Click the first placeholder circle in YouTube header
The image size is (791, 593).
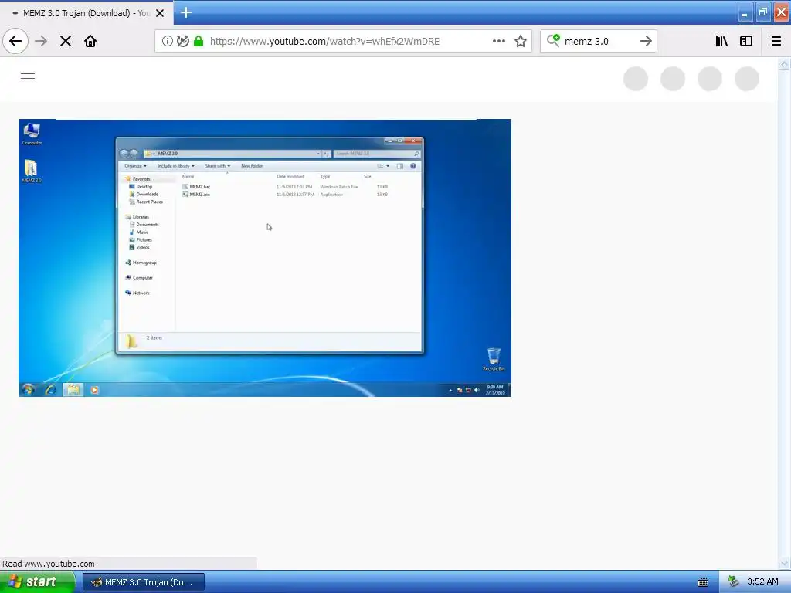(636, 79)
